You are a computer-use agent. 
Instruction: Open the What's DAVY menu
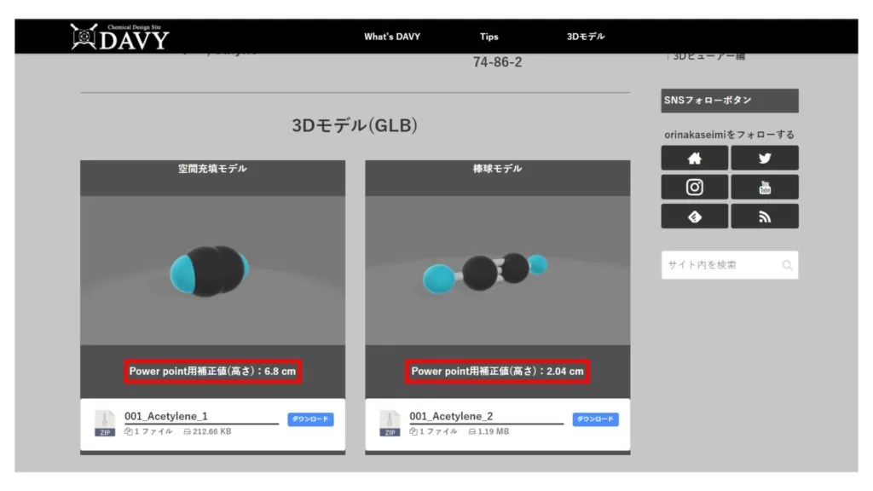point(391,37)
